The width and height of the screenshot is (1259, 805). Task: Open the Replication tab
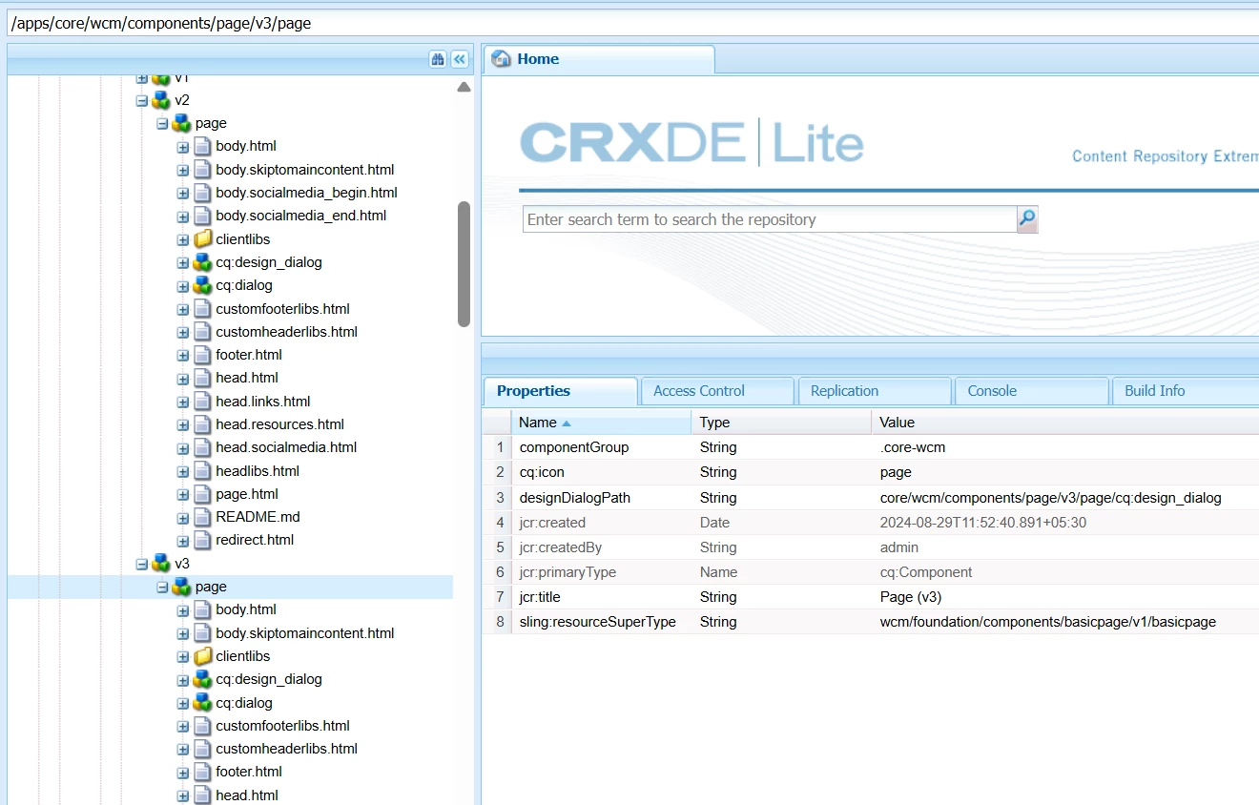click(875, 391)
